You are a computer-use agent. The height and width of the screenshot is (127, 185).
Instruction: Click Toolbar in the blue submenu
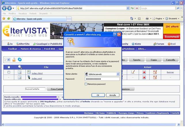12,49
